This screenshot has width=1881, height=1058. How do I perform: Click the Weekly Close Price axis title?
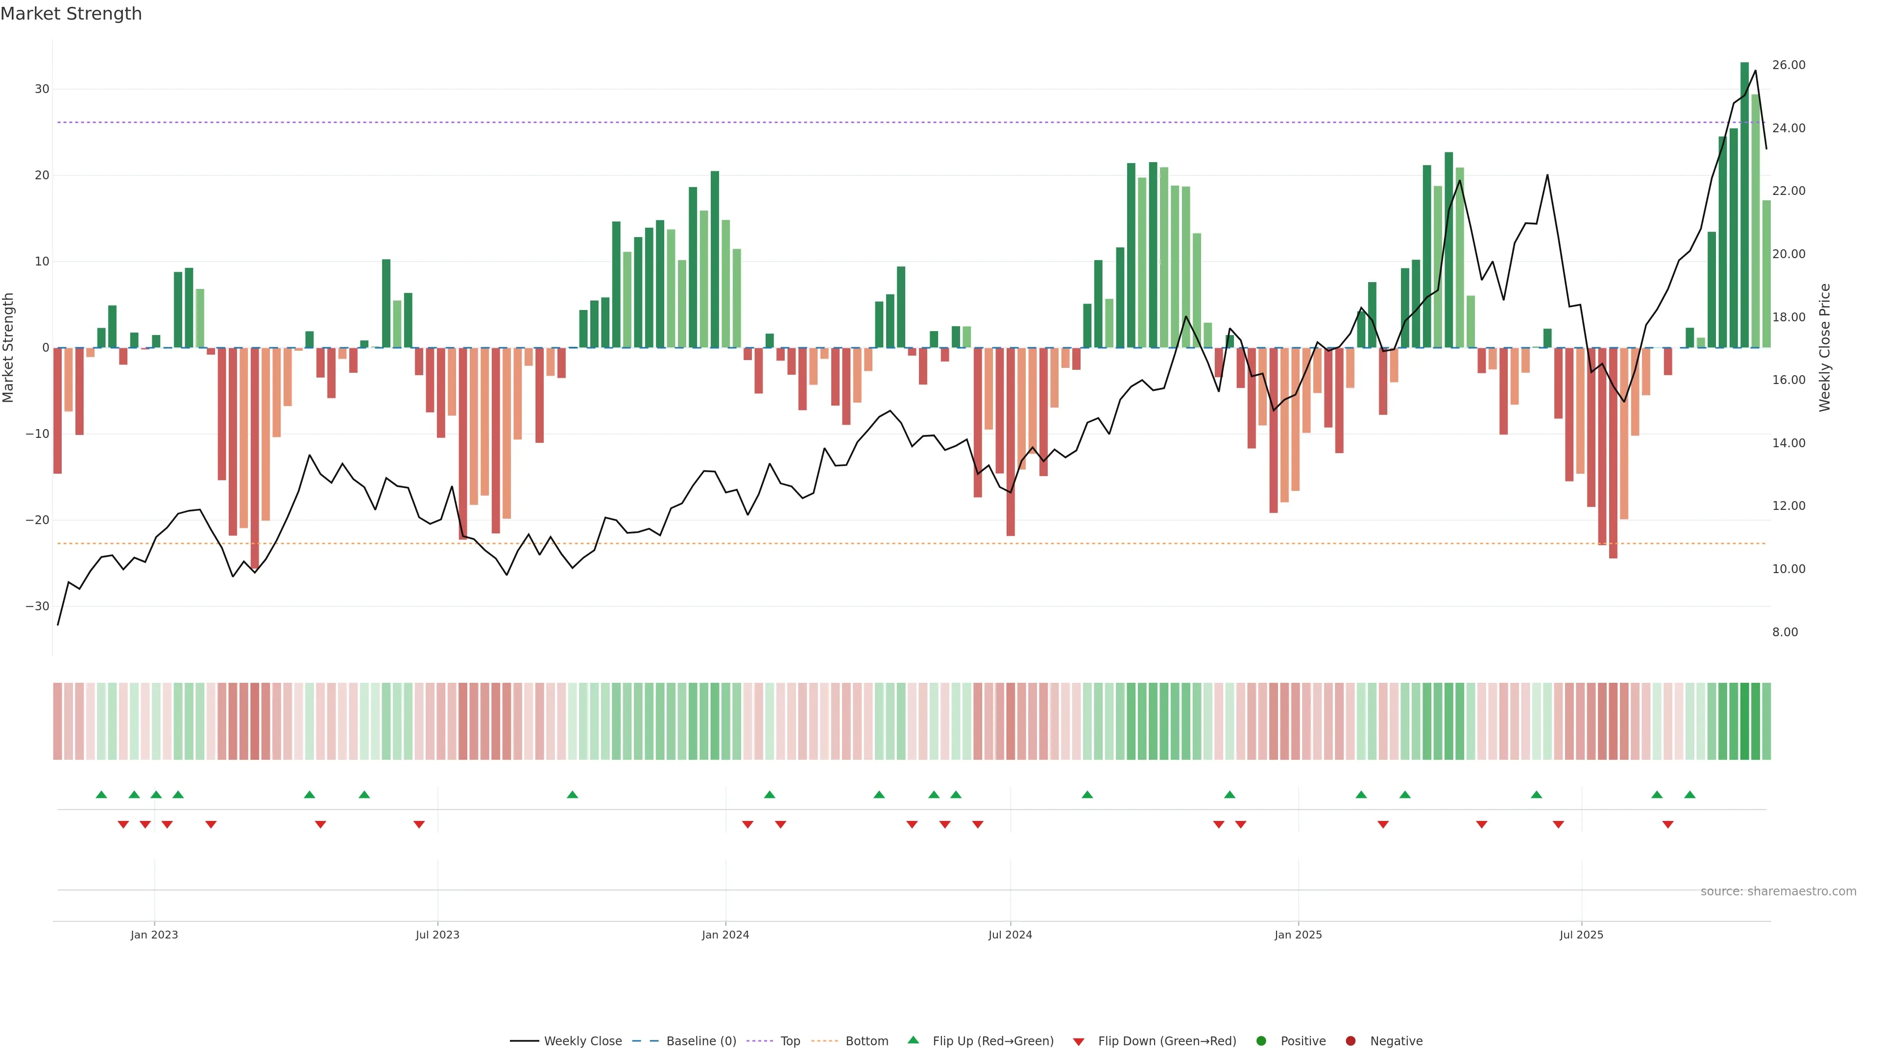coord(1825,348)
